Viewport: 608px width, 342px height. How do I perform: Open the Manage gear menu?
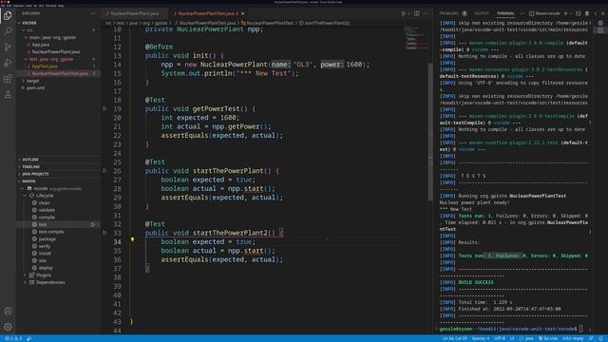click(x=8, y=327)
